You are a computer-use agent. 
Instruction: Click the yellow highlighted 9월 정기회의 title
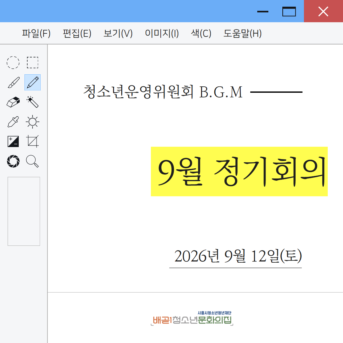pos(239,171)
